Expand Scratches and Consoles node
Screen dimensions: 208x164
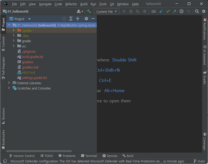(x=9, y=88)
